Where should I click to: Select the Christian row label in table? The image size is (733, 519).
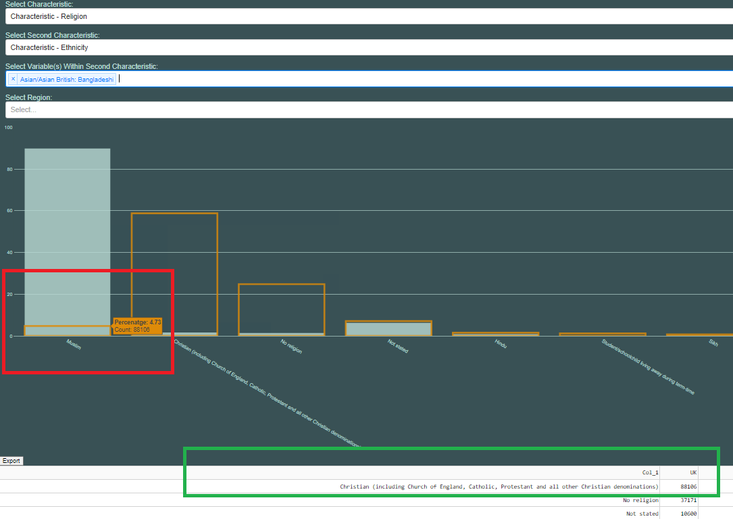(x=499, y=487)
